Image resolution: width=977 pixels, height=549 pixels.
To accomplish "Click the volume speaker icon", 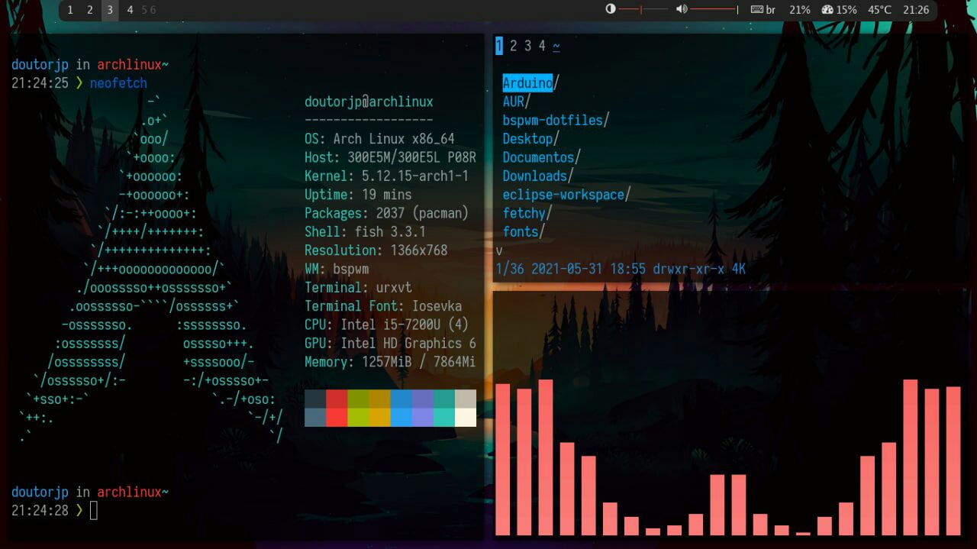I will pyautogui.click(x=682, y=10).
